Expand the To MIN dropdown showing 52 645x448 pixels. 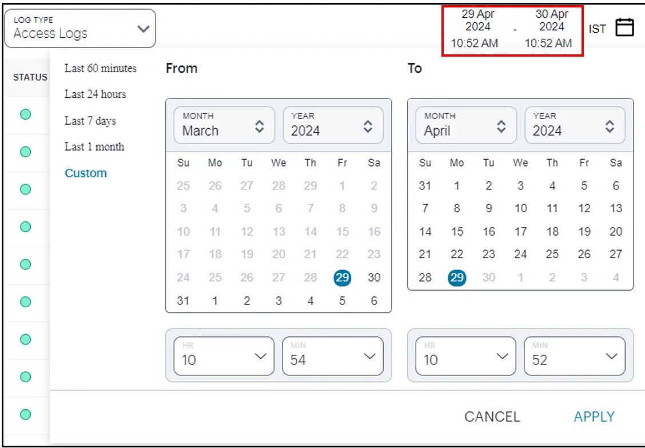pos(575,356)
